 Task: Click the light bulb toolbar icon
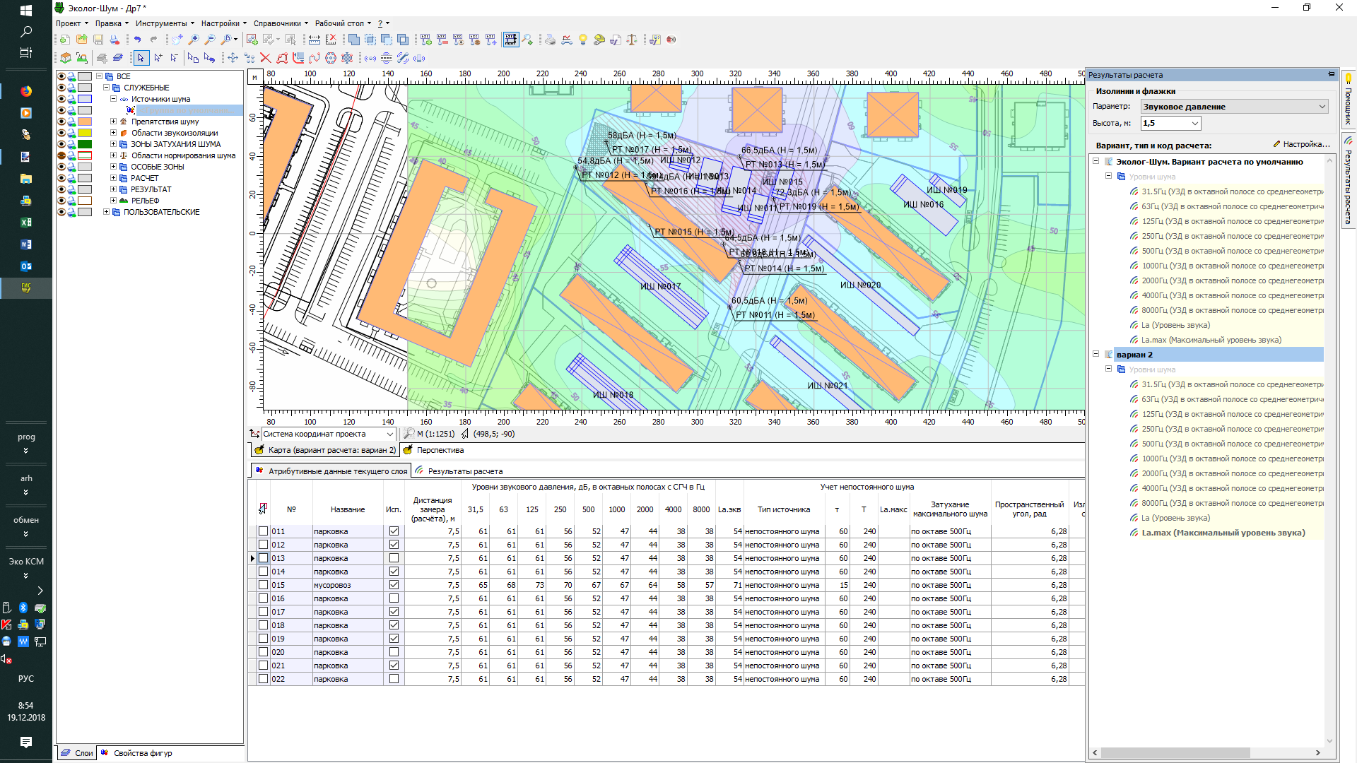[583, 40]
